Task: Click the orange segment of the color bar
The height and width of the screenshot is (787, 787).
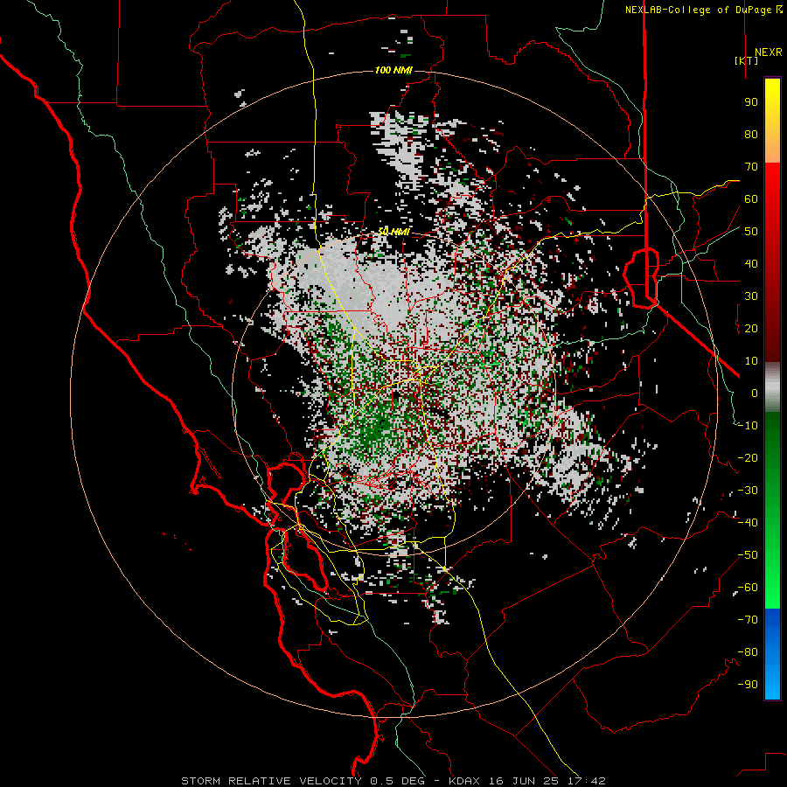Action: (x=772, y=145)
